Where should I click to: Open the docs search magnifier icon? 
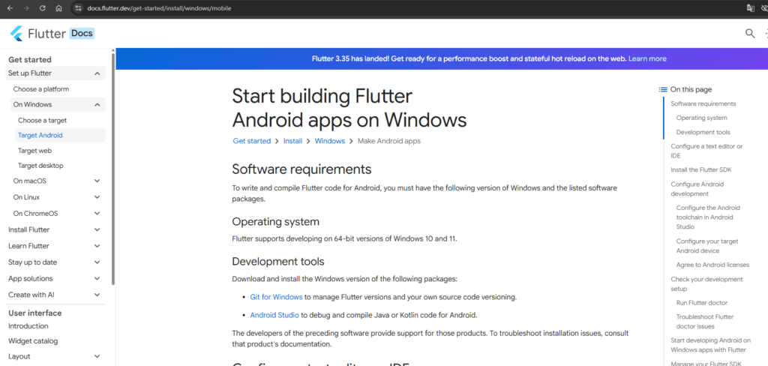click(x=750, y=33)
